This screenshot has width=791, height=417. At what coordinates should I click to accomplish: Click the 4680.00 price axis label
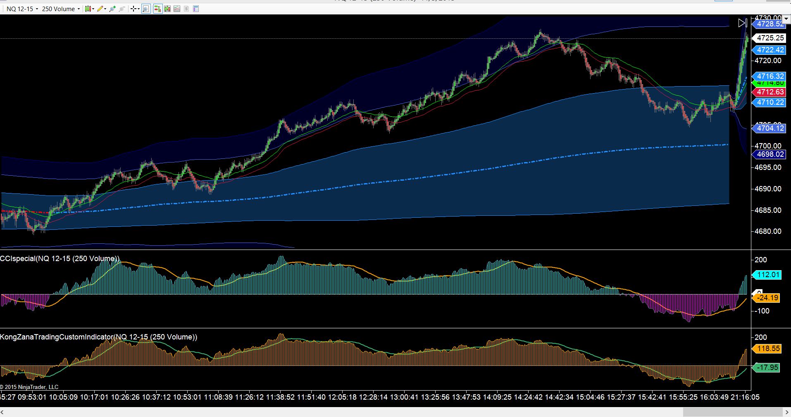(768, 231)
